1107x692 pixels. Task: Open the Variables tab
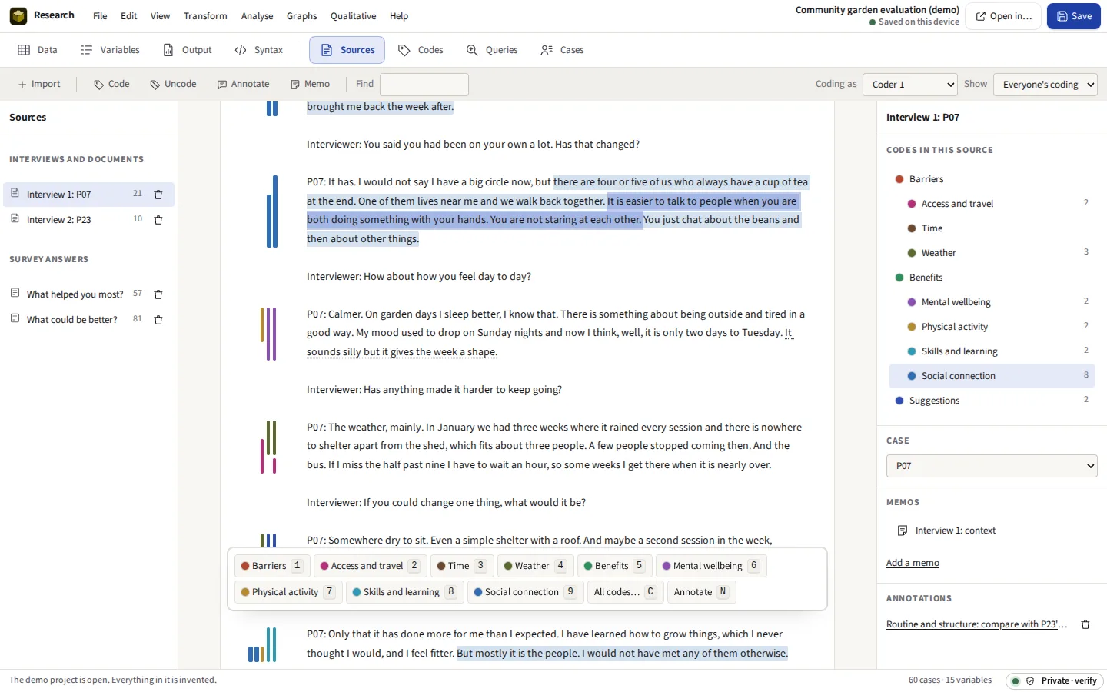point(111,50)
